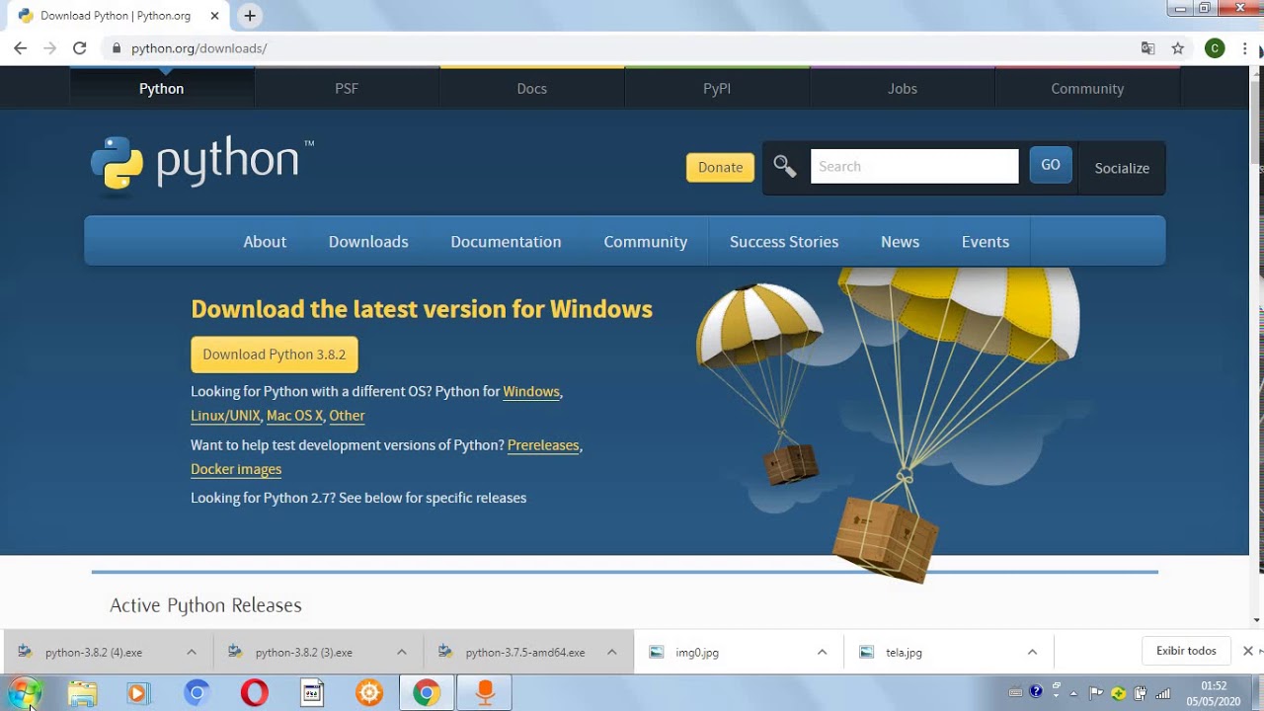This screenshot has width=1264, height=711.
Task: Follow the Prereleases link
Action: pos(543,445)
